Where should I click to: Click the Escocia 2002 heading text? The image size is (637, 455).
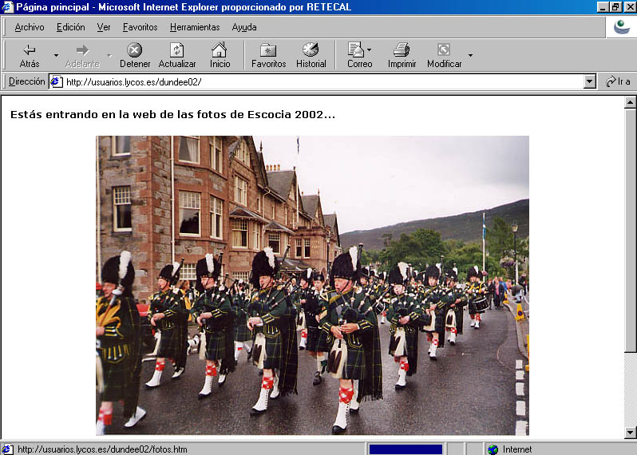pos(172,115)
